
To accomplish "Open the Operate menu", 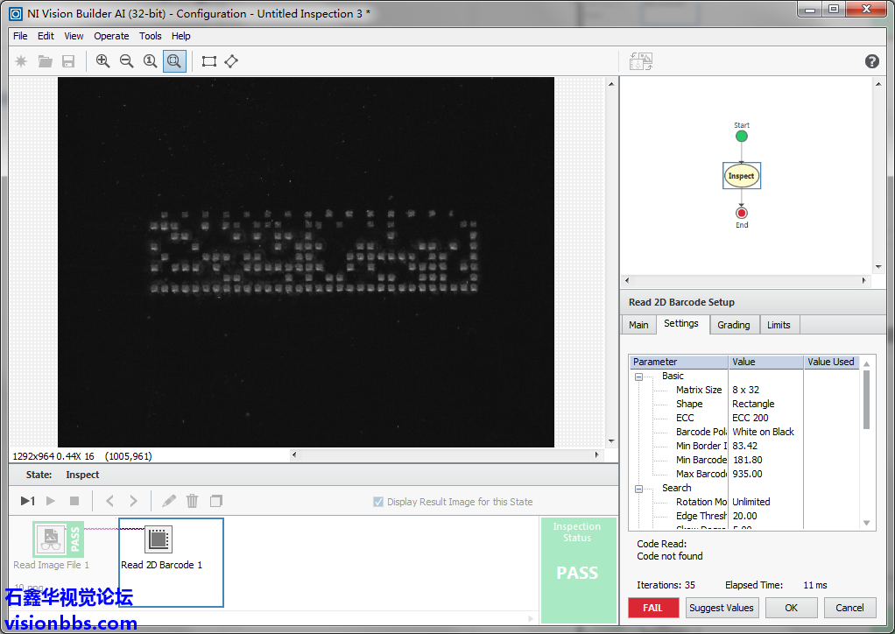I will (x=111, y=36).
